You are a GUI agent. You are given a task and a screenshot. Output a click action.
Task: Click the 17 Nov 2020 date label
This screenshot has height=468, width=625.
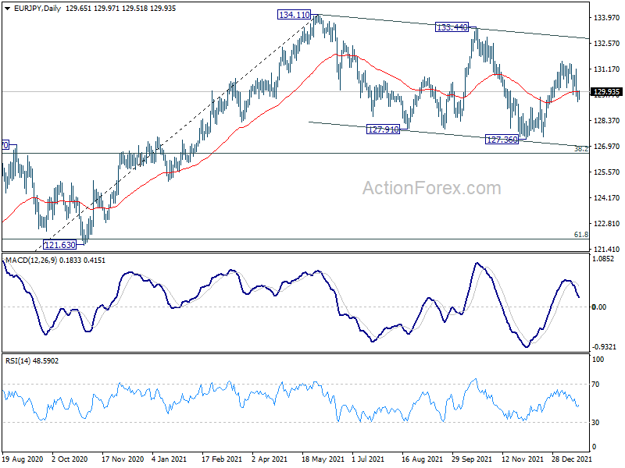(x=123, y=459)
